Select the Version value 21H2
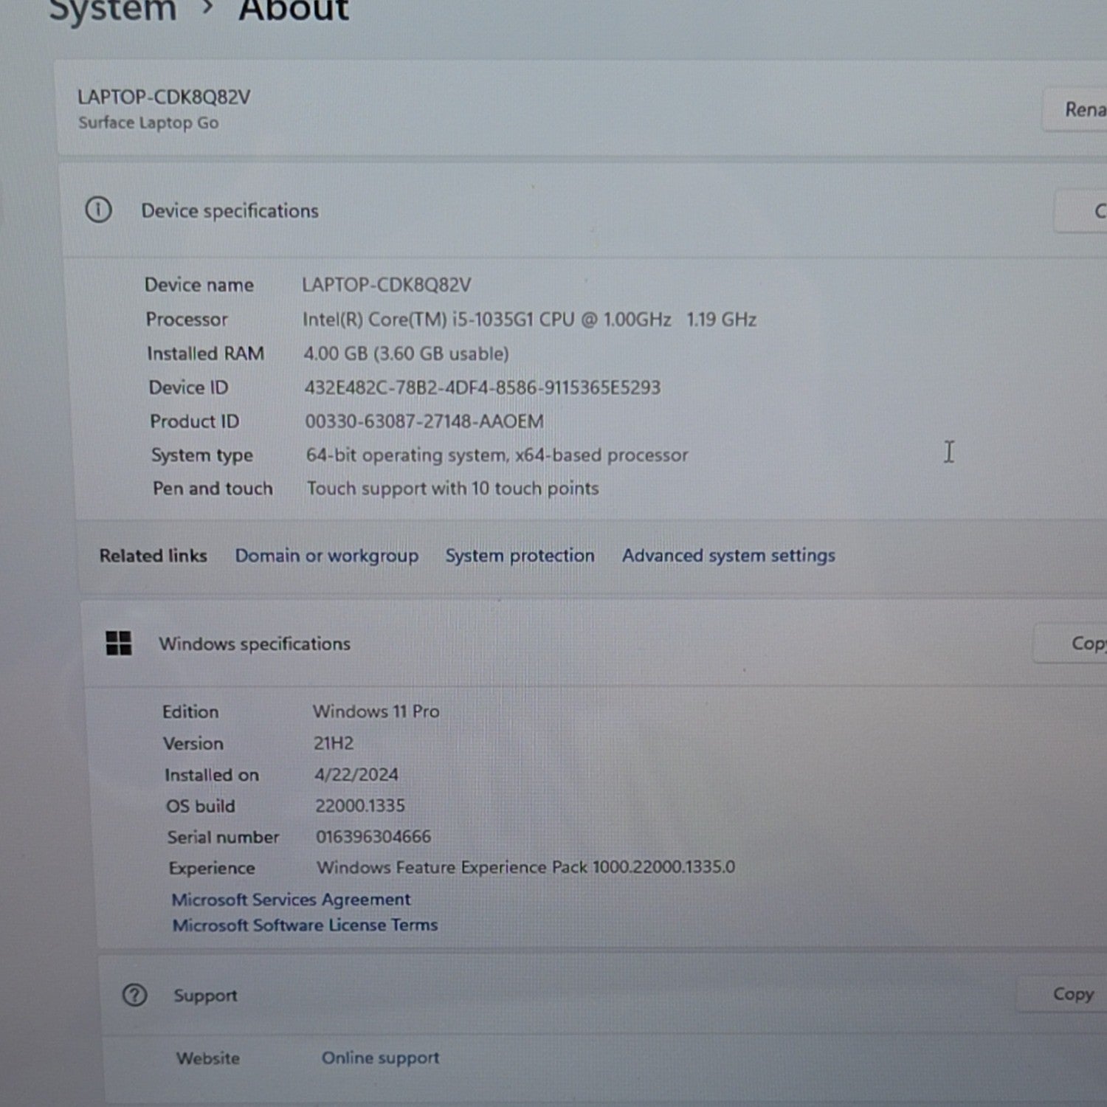The height and width of the screenshot is (1107, 1107). [x=334, y=743]
